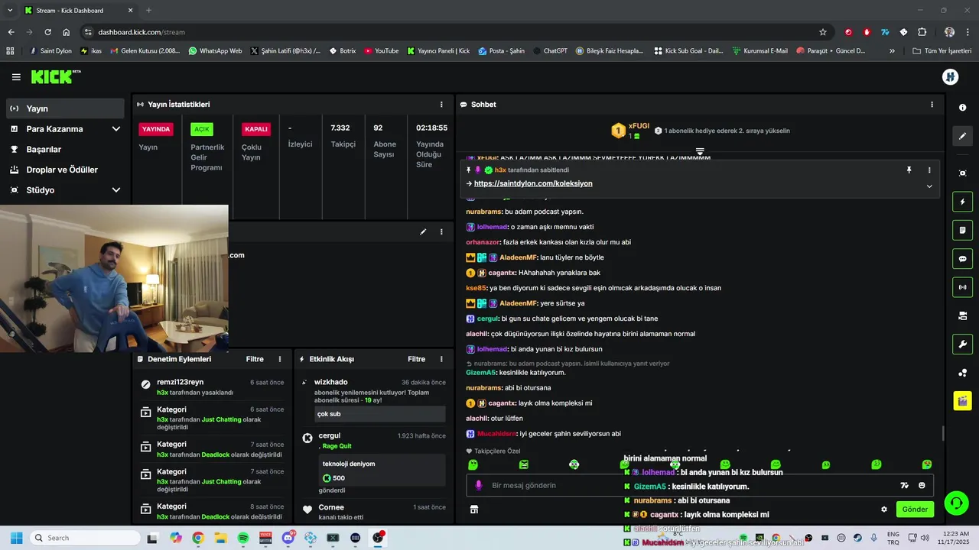
Task: Click the connected nodes icon in the right sidebar
Action: [x=962, y=373]
